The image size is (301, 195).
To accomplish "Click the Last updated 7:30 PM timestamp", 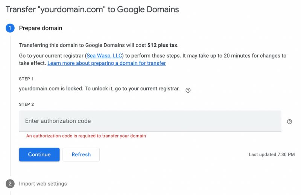I will [x=272, y=155].
